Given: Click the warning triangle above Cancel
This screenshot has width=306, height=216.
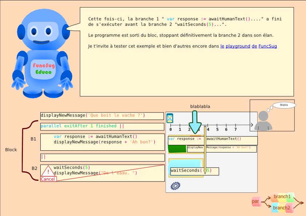Looking at the screenshot, I should tap(48, 172).
